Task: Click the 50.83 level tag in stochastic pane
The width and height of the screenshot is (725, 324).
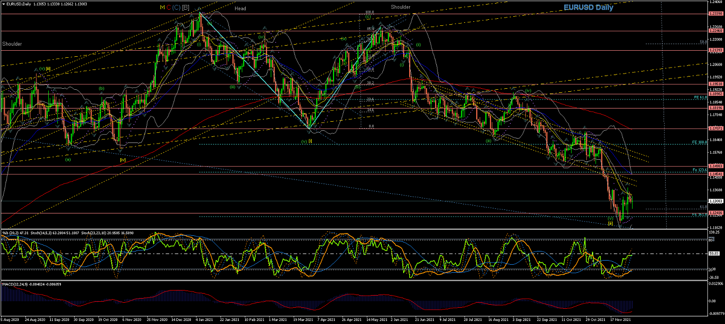Action: coord(715,253)
